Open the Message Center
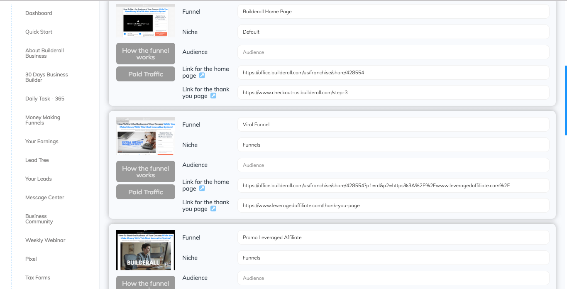 [x=45, y=198]
